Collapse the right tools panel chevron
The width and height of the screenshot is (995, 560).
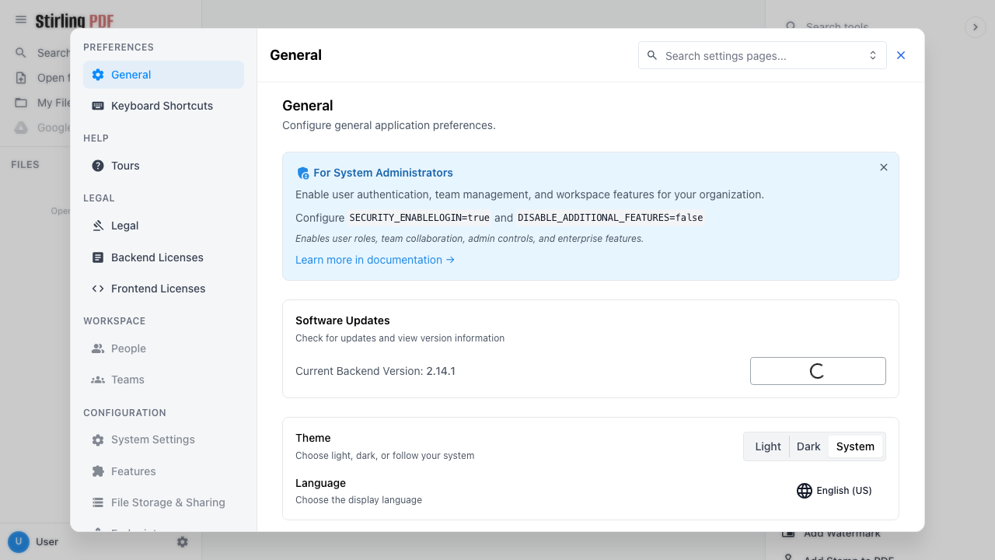(x=976, y=27)
